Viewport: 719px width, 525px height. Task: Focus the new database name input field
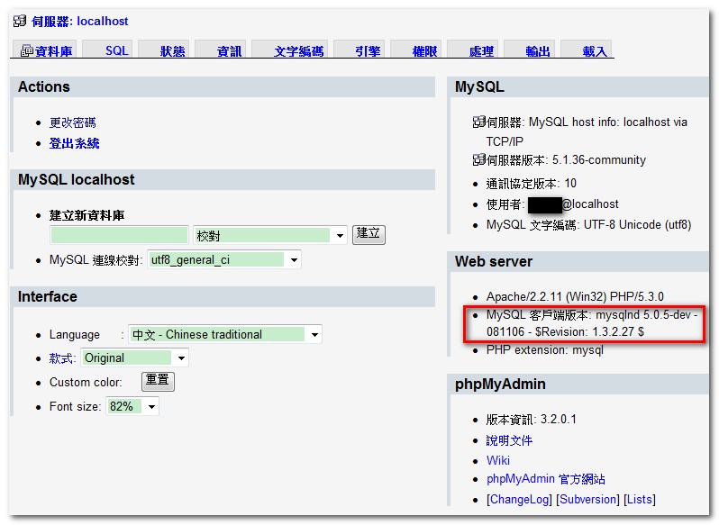[119, 236]
